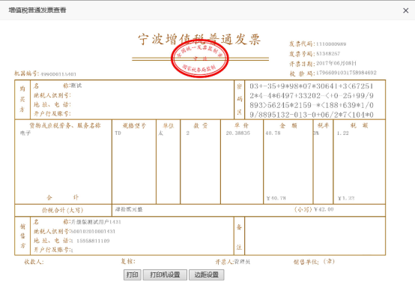This screenshot has height=297, width=415.
Task: Click the seller taxpayer ID number
Action: point(93,231)
